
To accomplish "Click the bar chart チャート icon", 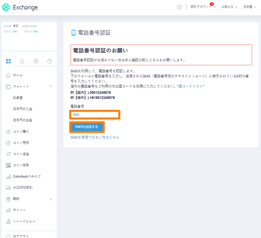I will (8, 210).
